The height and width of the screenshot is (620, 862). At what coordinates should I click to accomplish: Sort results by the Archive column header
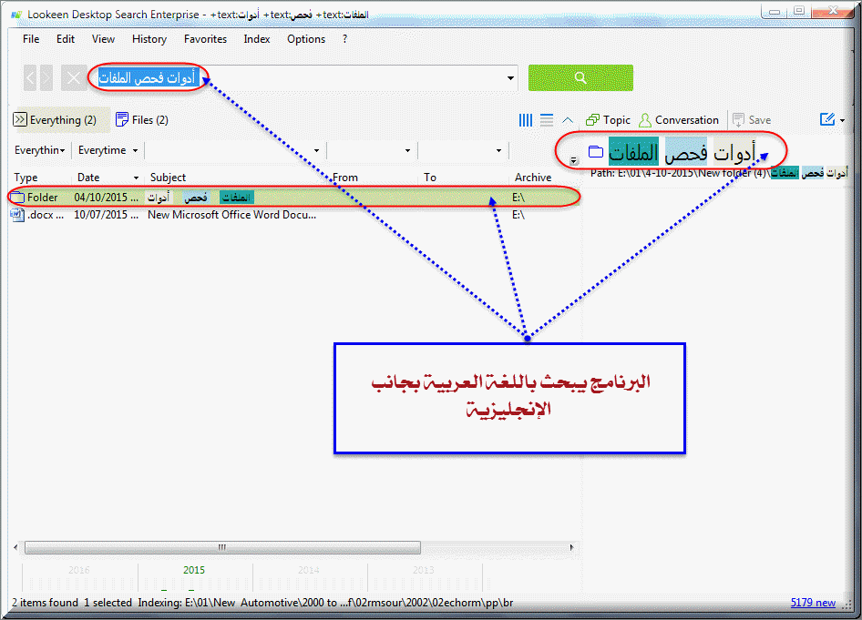click(533, 178)
